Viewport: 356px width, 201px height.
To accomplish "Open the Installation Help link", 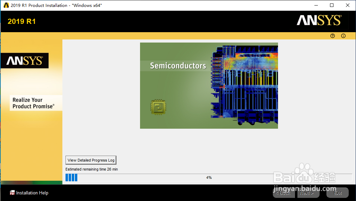I will point(32,193).
